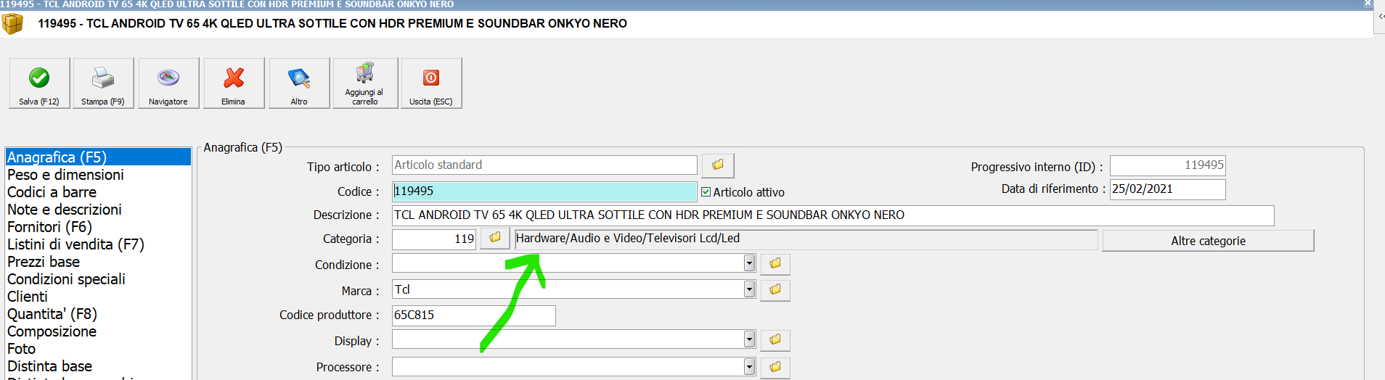1385x380 pixels.
Task: Click the Uscita (ESC) button
Action: (x=431, y=83)
